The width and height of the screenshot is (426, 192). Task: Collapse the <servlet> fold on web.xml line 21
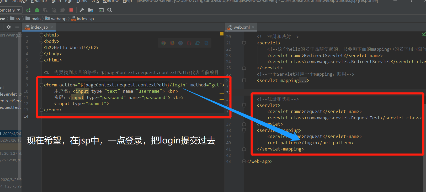click(x=244, y=43)
